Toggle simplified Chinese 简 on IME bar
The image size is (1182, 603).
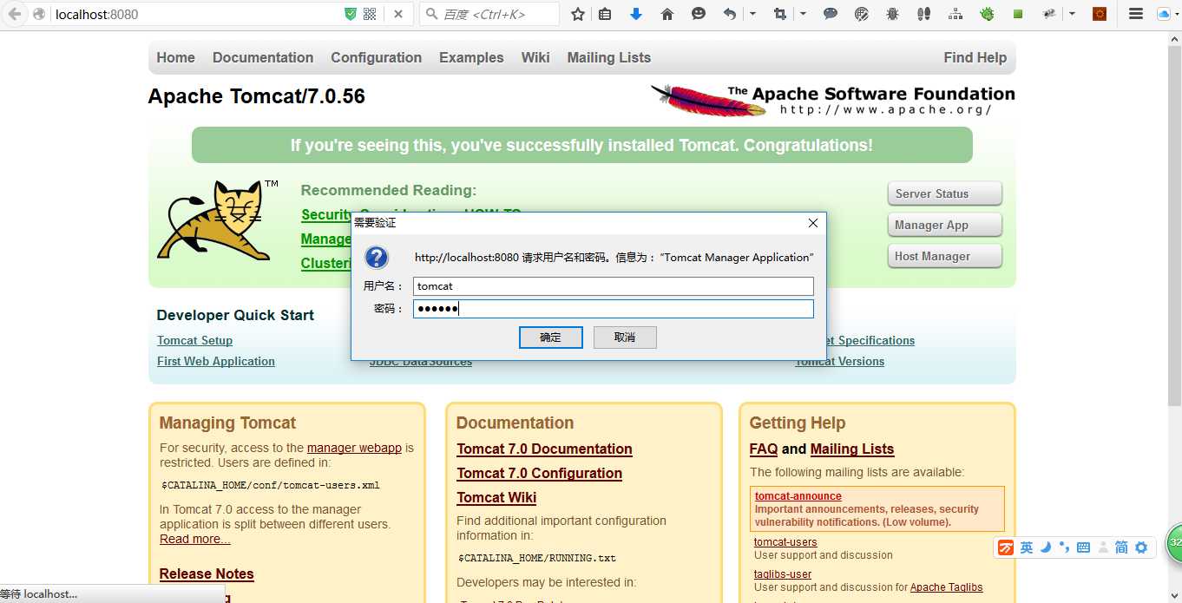tap(1121, 547)
